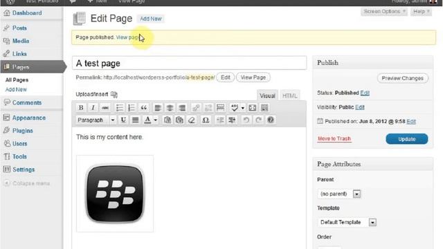
Task: Open the Settings menu
Action: coord(24,169)
